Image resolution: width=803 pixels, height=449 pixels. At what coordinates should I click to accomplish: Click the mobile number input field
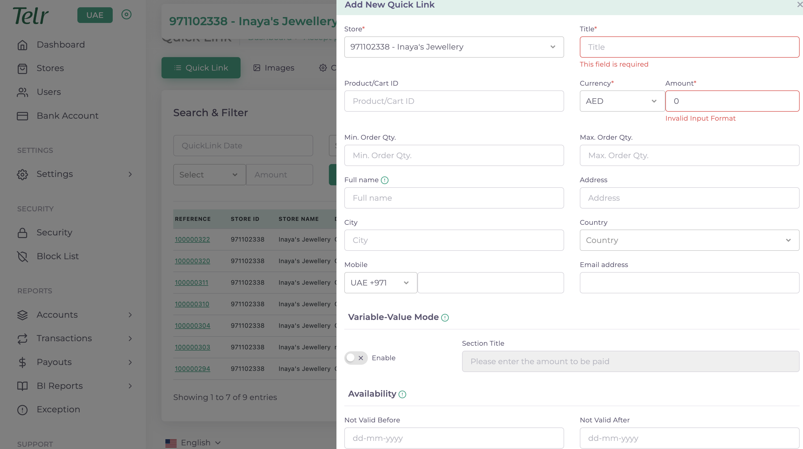pos(491,283)
